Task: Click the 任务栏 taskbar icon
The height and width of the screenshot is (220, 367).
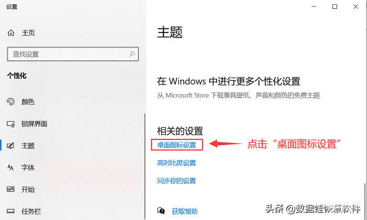Action: point(10,211)
